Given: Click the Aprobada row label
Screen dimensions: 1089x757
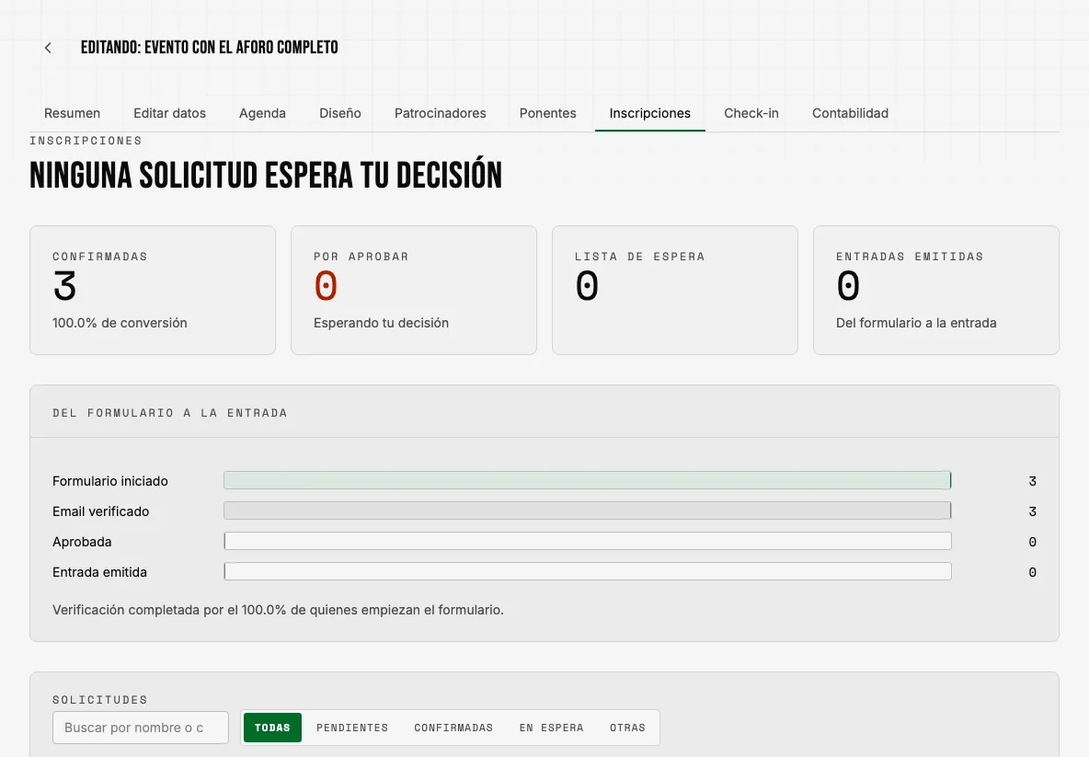Looking at the screenshot, I should 82,543.
